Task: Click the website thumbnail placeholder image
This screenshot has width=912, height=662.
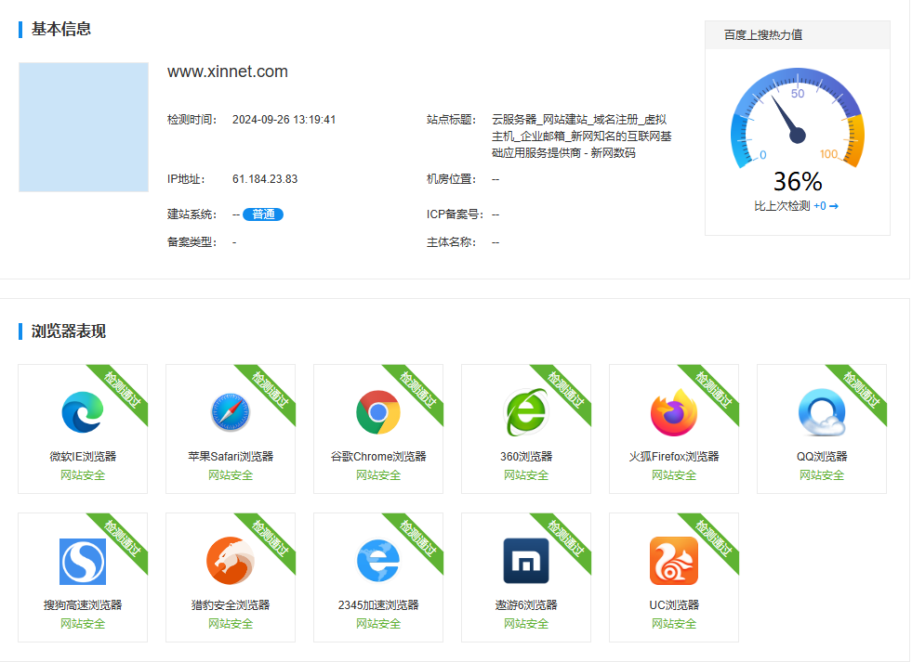Action: pyautogui.click(x=84, y=127)
